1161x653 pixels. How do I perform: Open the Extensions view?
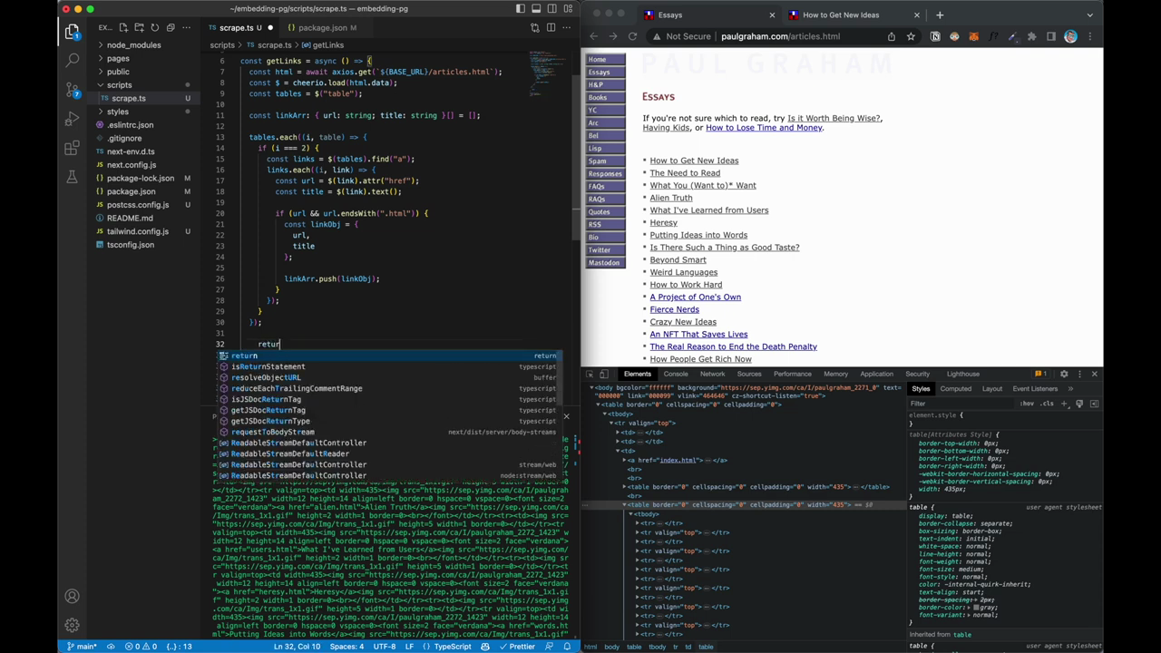click(73, 148)
